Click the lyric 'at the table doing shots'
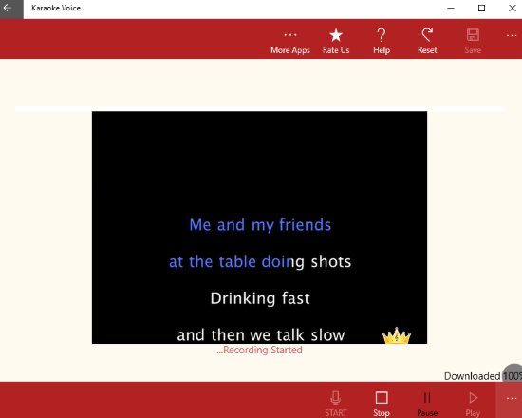Viewport: 522px width, 418px height. (x=260, y=261)
